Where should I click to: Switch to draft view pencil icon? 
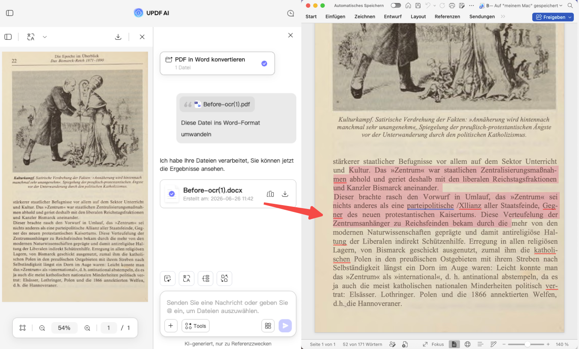(x=493, y=344)
